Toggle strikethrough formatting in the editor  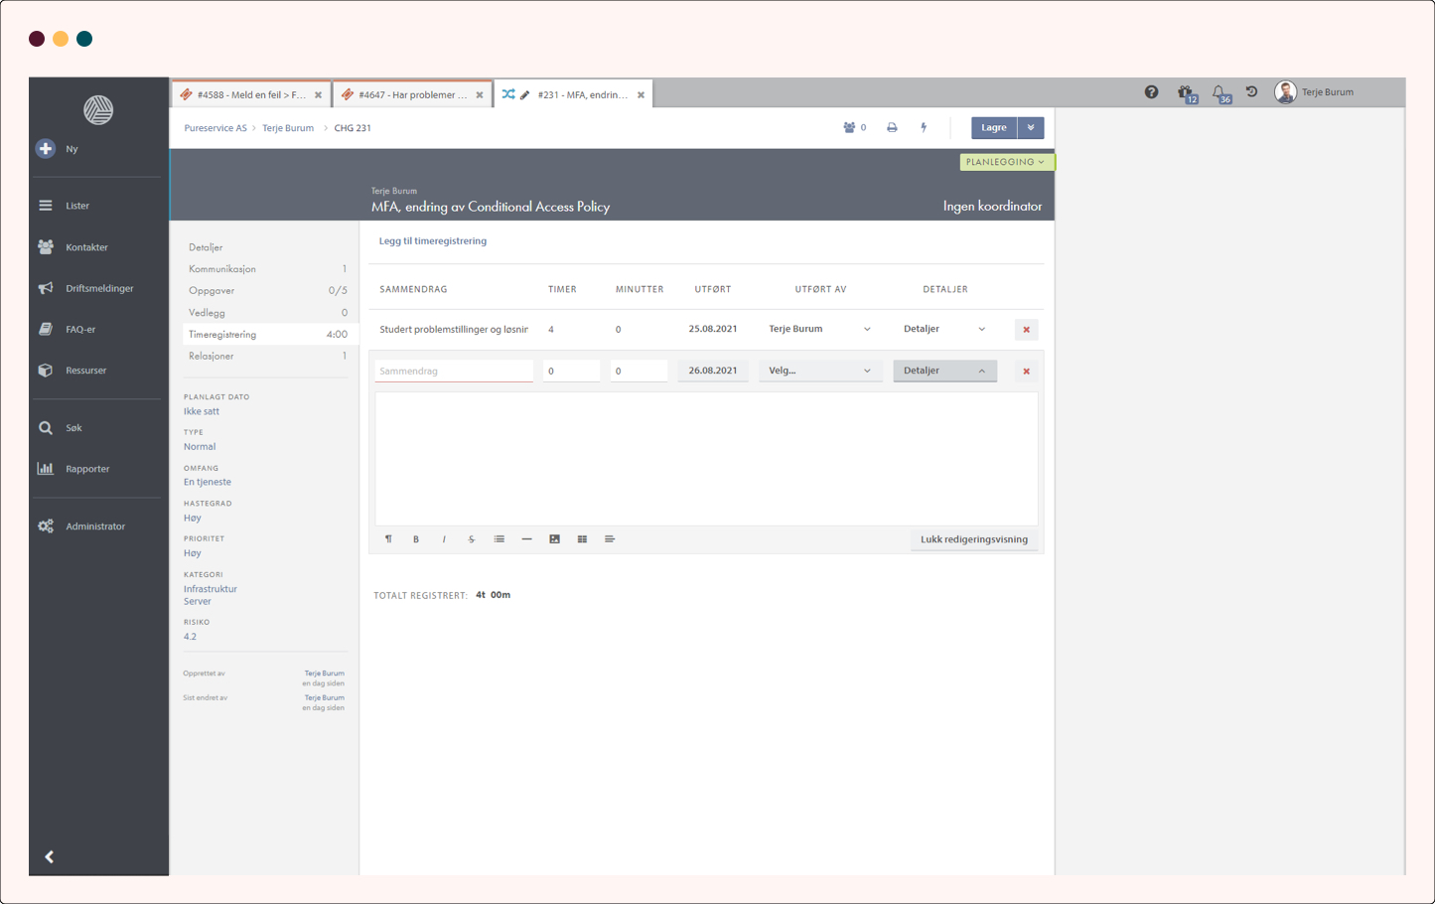click(x=472, y=539)
